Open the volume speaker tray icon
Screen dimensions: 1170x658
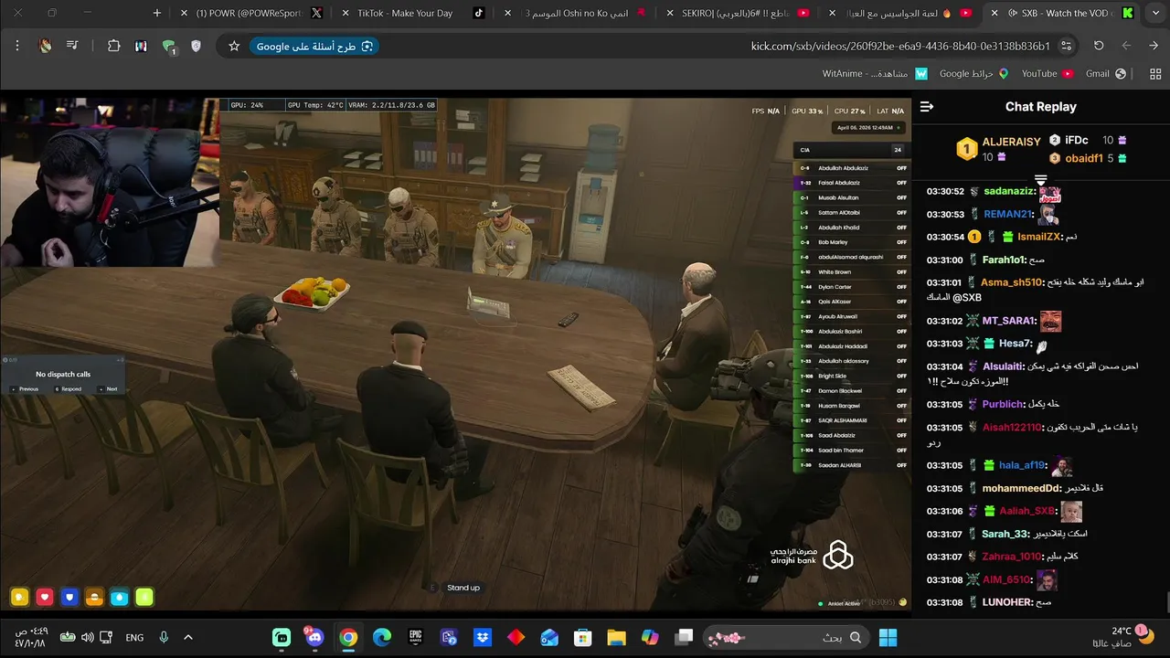pyautogui.click(x=88, y=637)
